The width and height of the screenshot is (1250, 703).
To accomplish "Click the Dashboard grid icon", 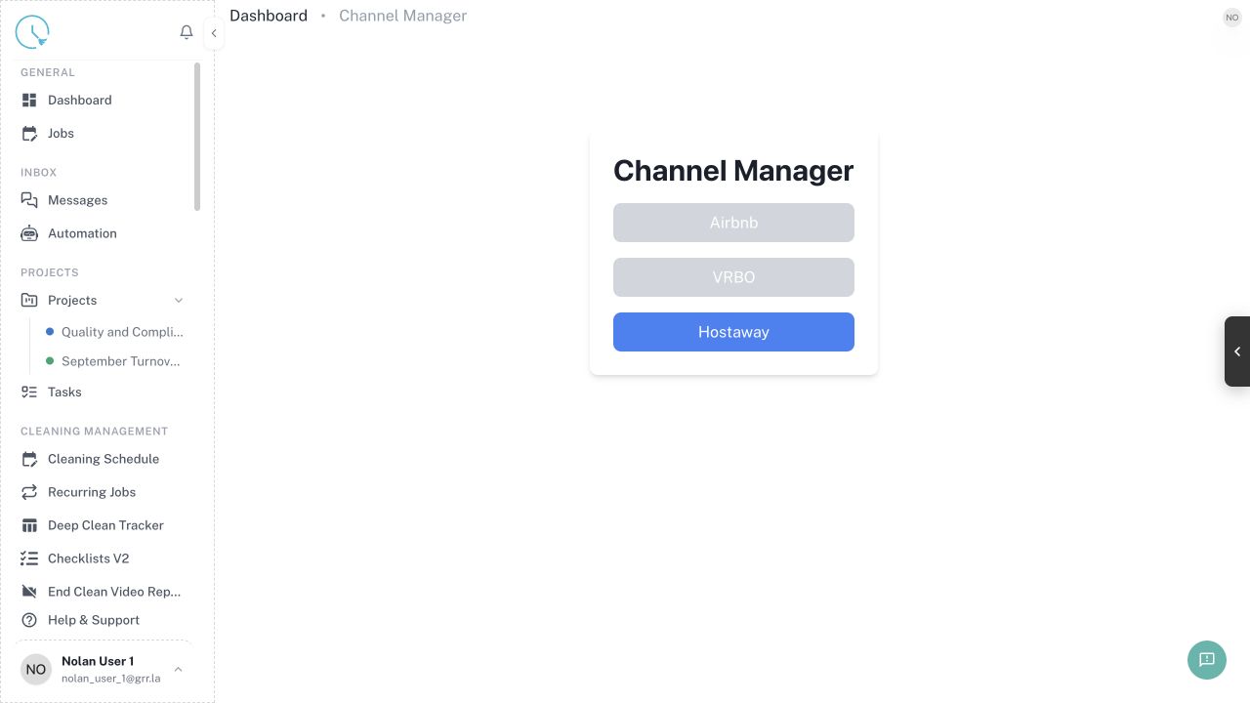I will [29, 100].
